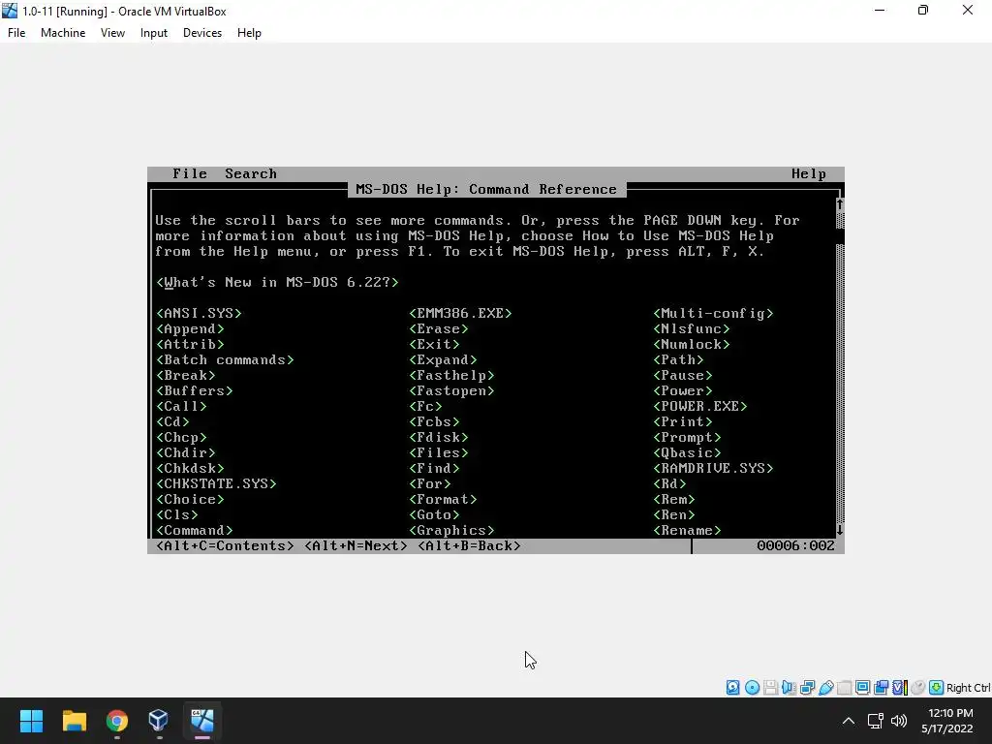Open the clock and date flyout
992x744 pixels.
click(x=947, y=721)
